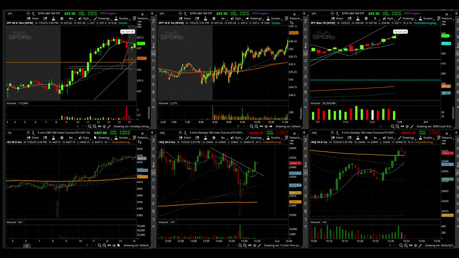Viewport: 459px width, 258px height.
Task: Open Edit Studies flask icon in SPY 15m chart
Action: [x=53, y=18]
